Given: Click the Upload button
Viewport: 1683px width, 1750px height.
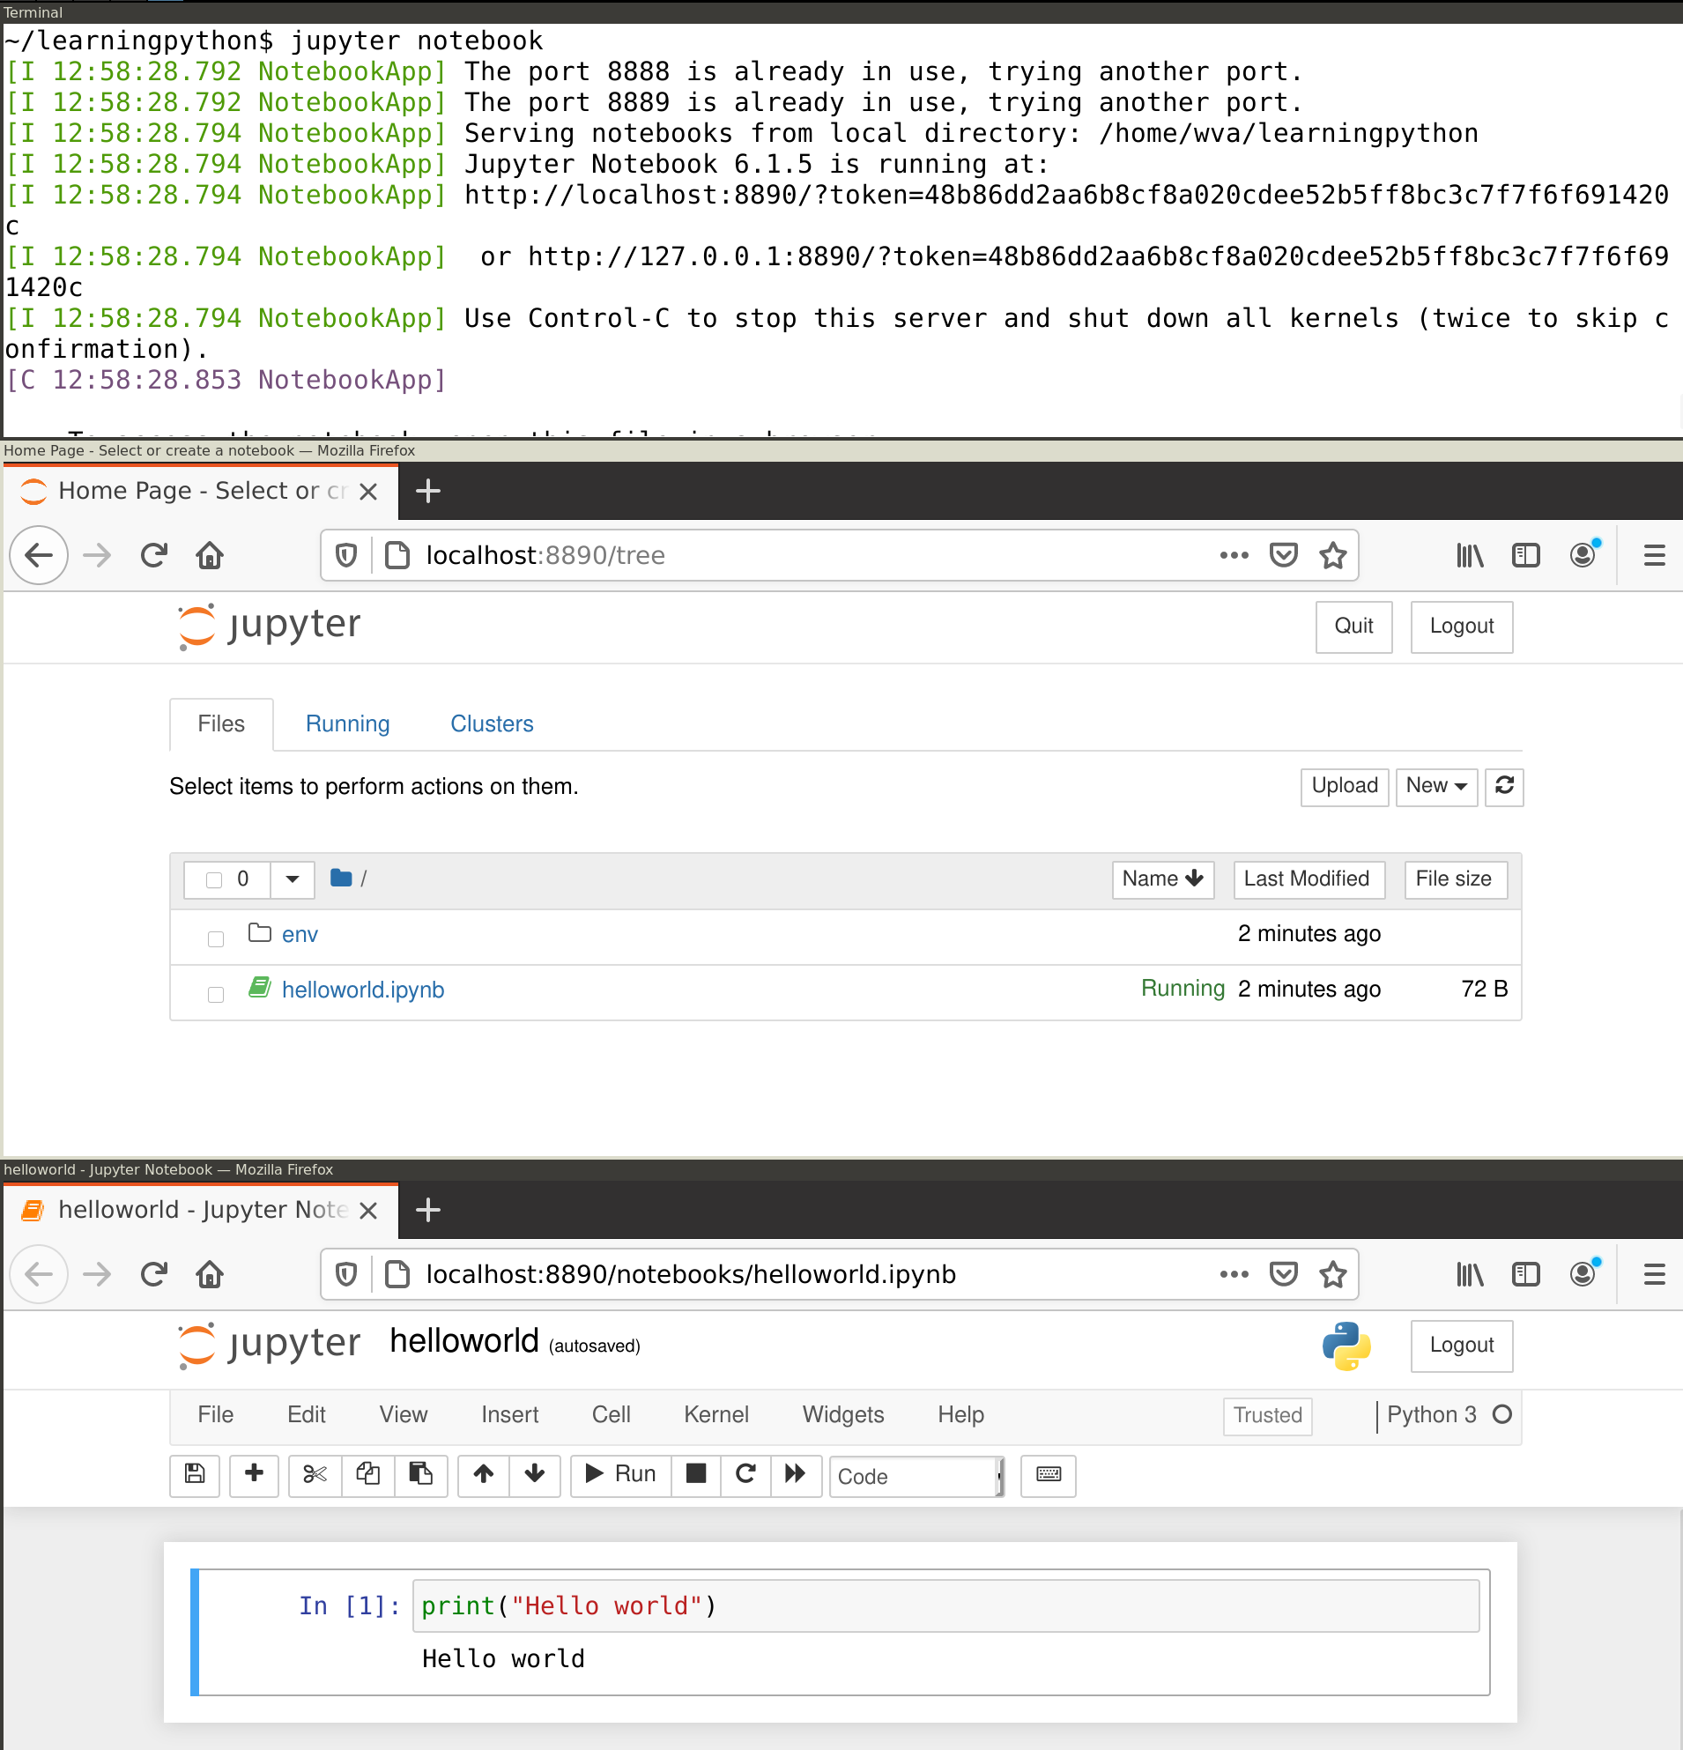Looking at the screenshot, I should pos(1344,786).
